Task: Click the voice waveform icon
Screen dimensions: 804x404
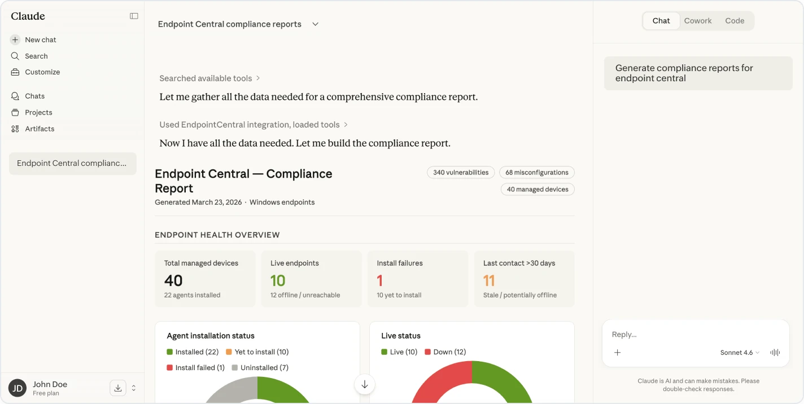Action: (775, 353)
